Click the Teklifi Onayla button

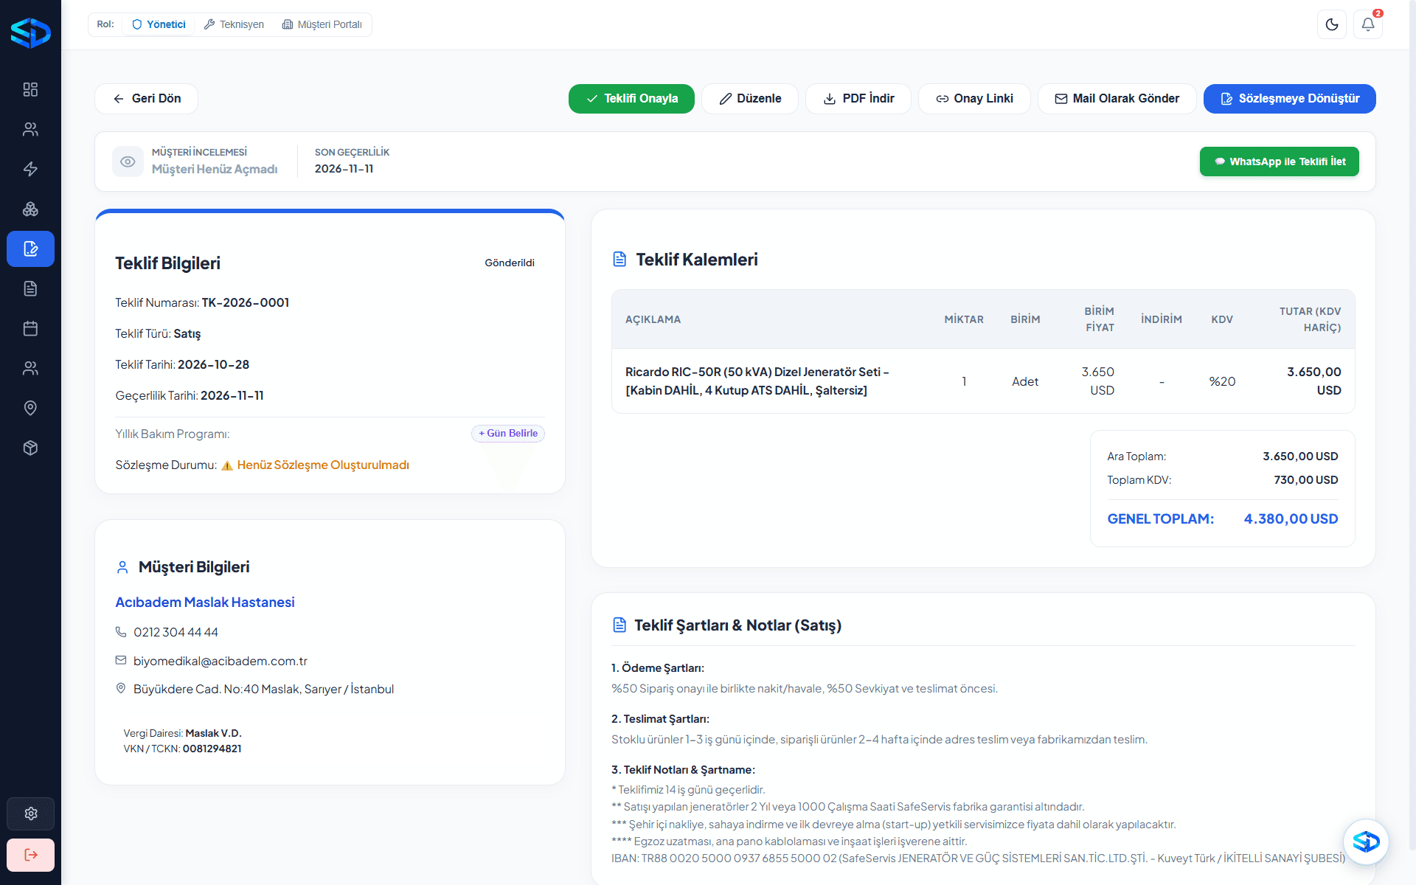click(x=631, y=99)
